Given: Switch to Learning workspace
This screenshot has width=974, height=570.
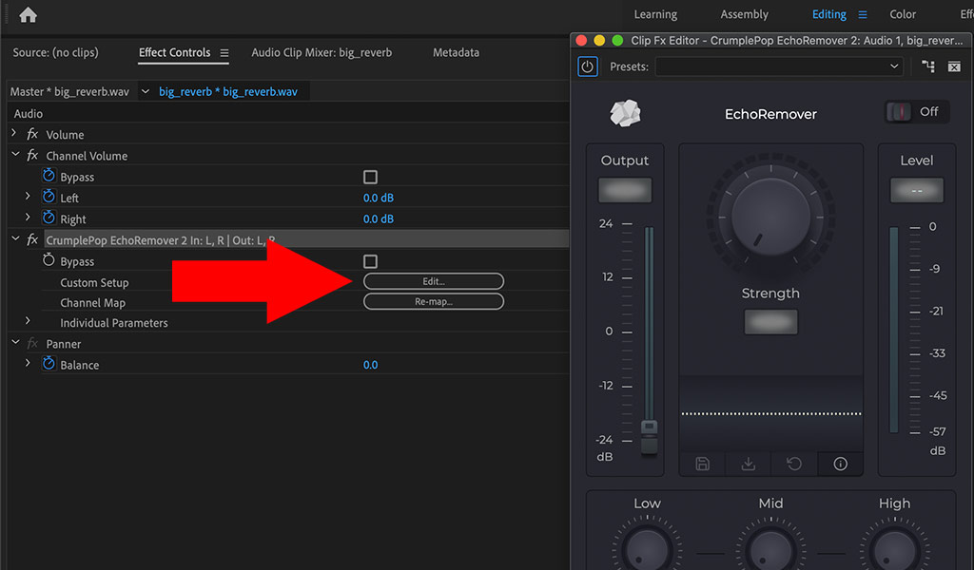Looking at the screenshot, I should [655, 14].
